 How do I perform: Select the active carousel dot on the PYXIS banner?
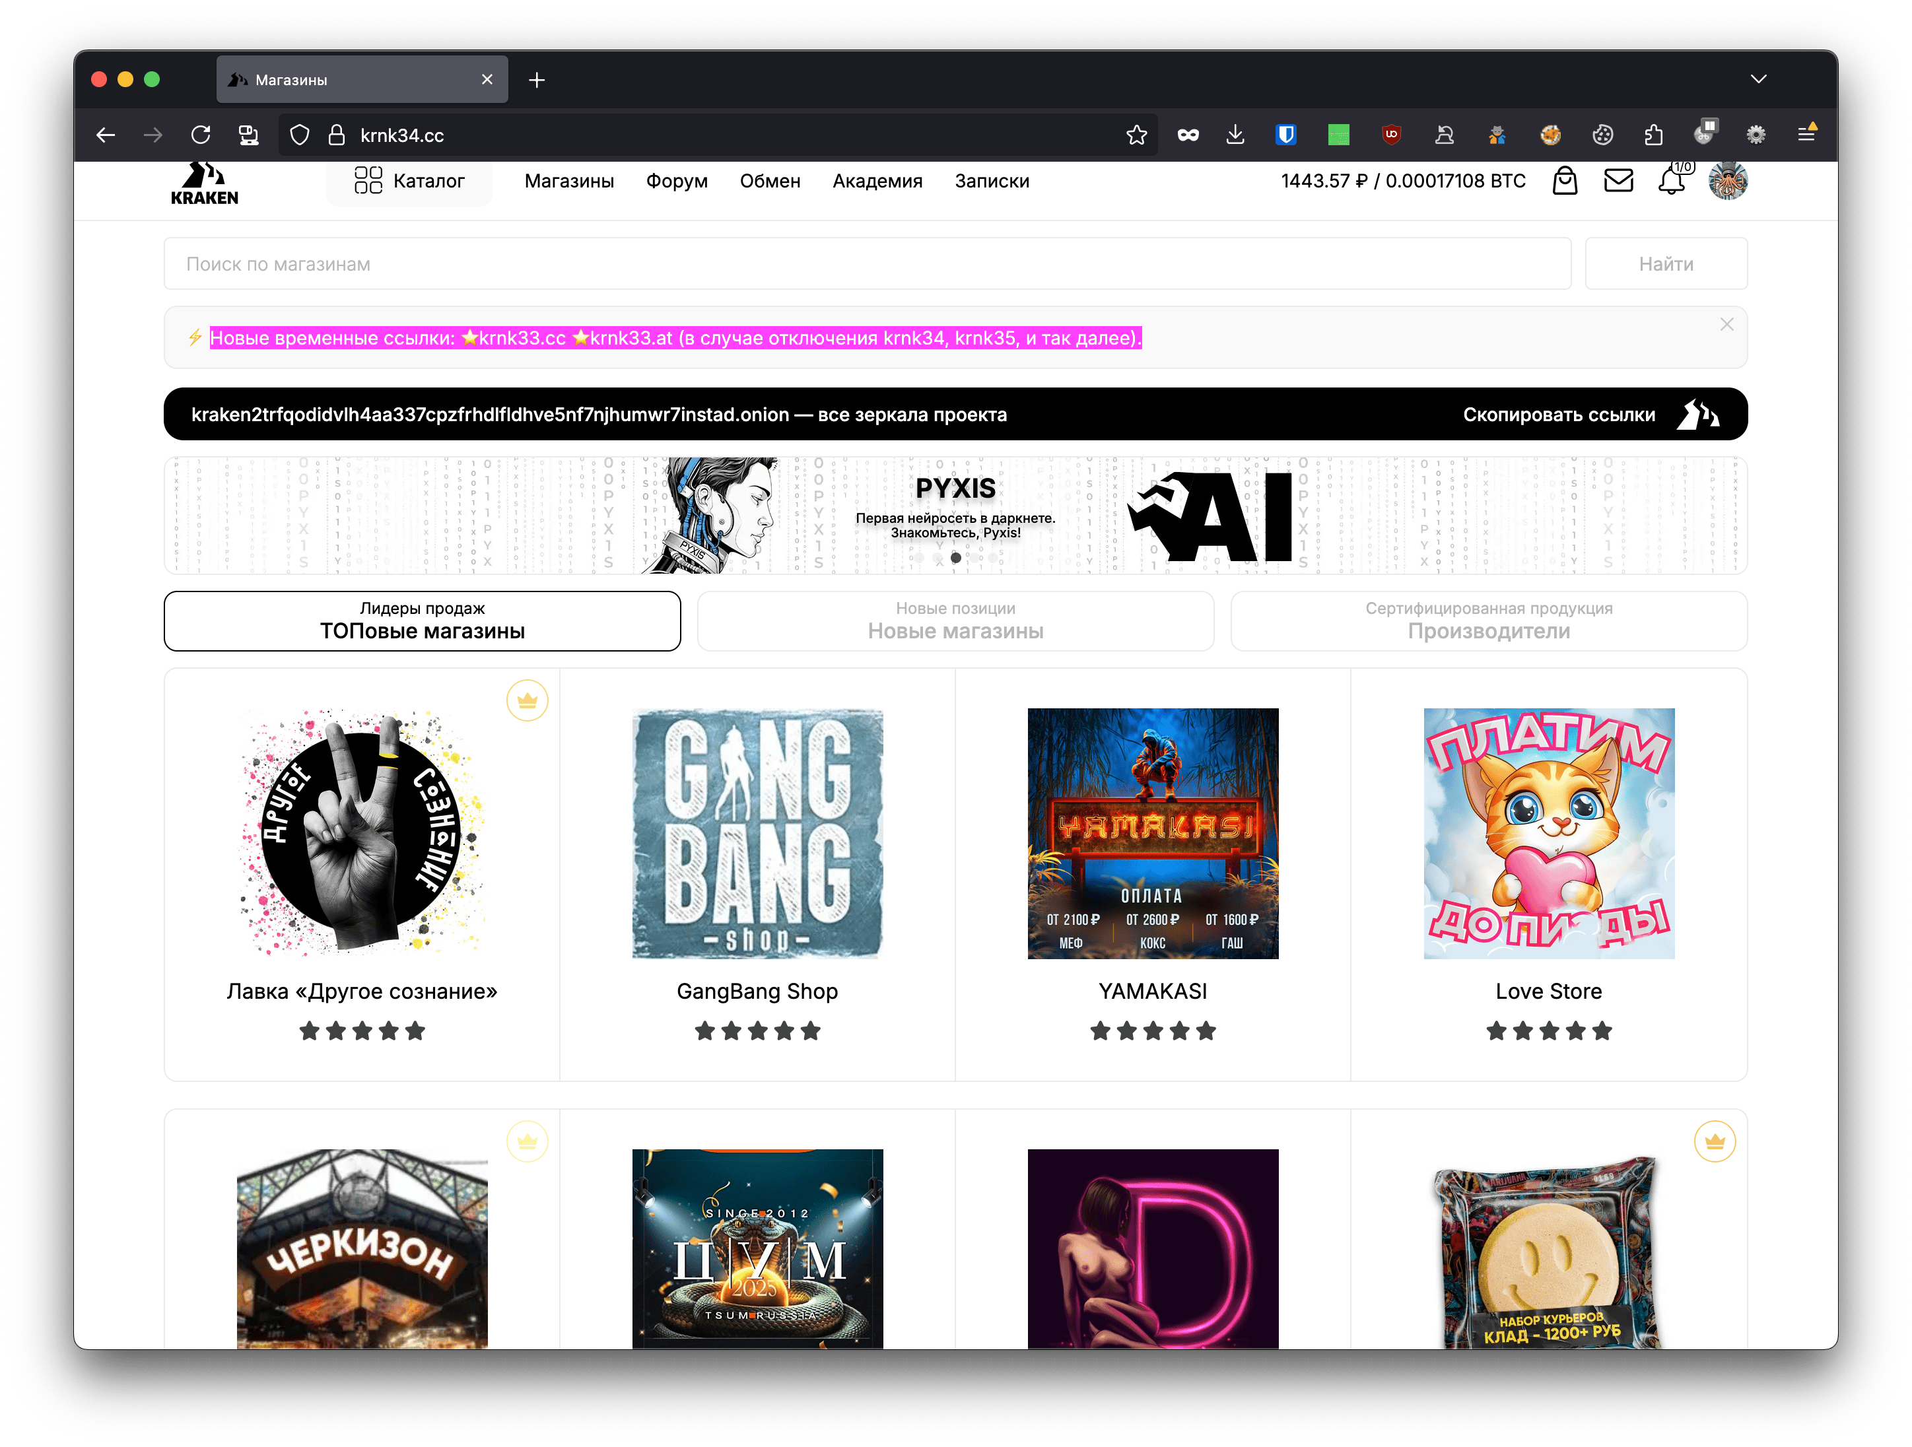tap(955, 558)
